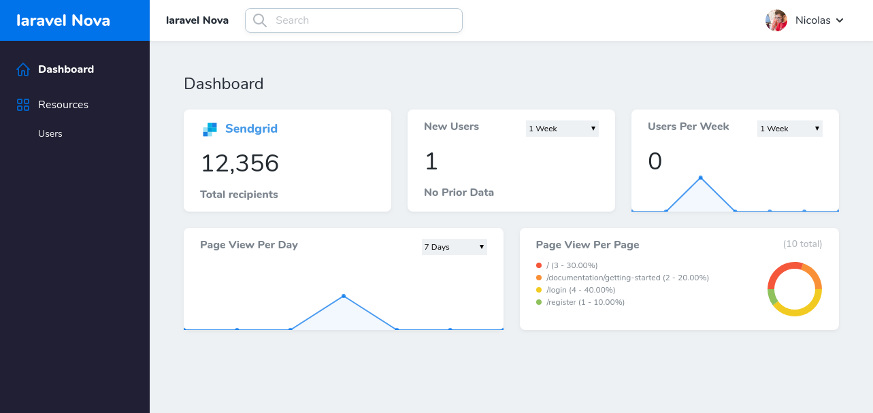The image size is (873, 413).
Task: Open the user menu chevron beside Nicolas
Action: click(x=840, y=20)
